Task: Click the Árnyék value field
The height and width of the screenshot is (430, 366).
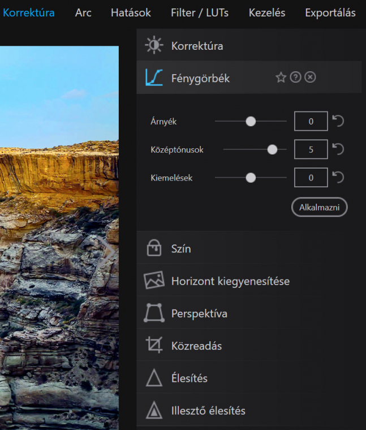Action: click(311, 121)
